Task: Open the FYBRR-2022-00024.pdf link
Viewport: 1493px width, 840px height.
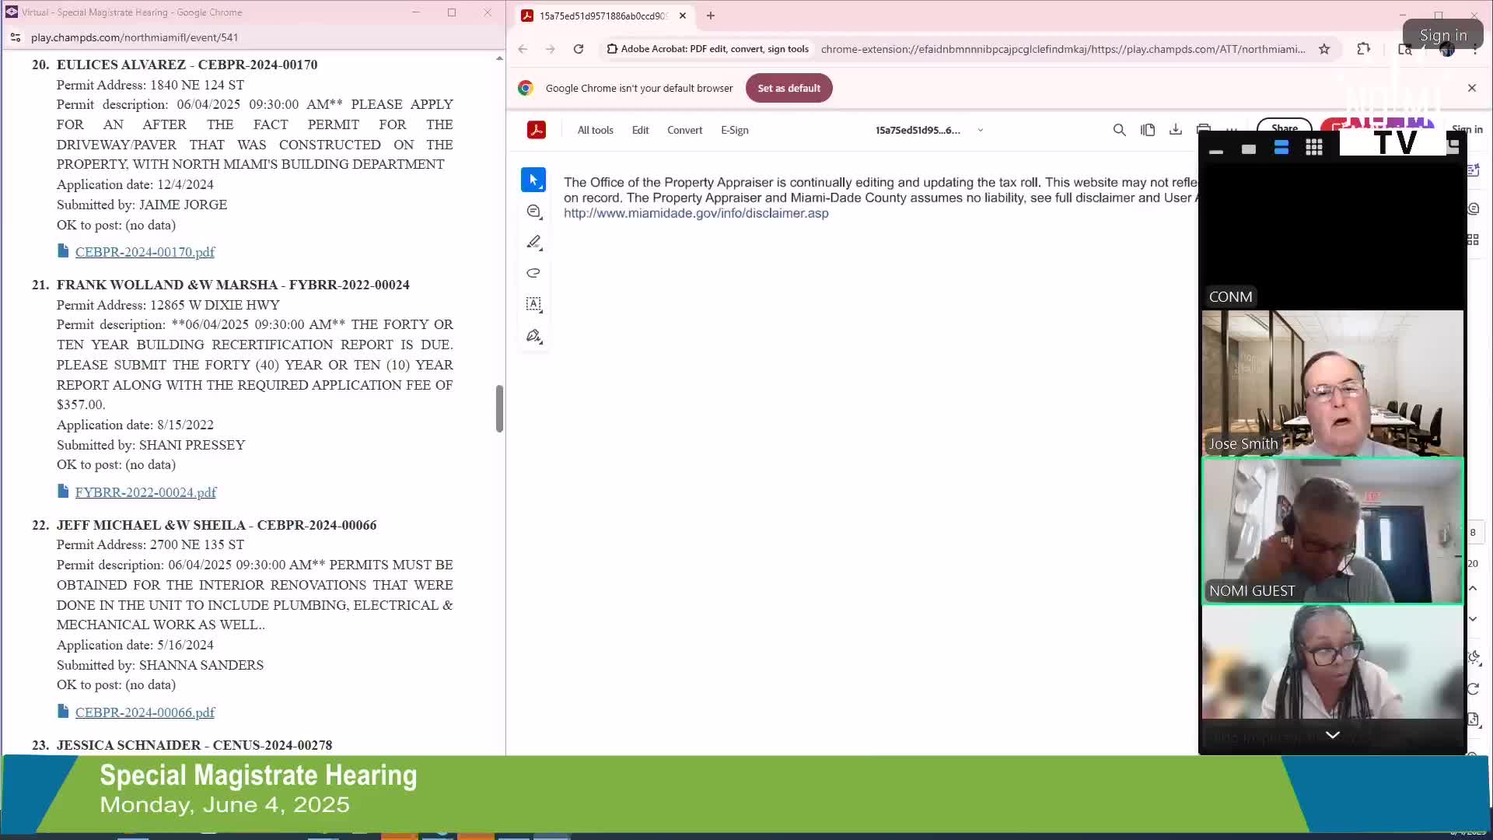Action: (x=145, y=492)
